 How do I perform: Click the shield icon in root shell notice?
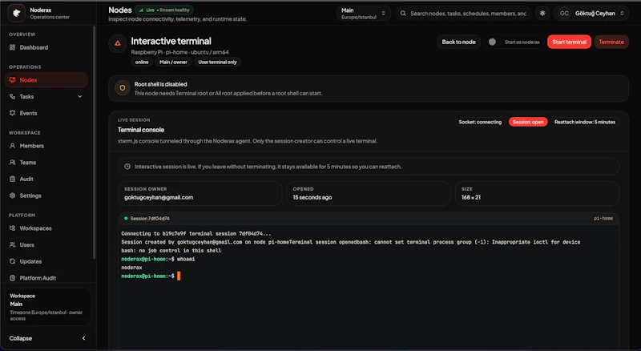pyautogui.click(x=123, y=88)
